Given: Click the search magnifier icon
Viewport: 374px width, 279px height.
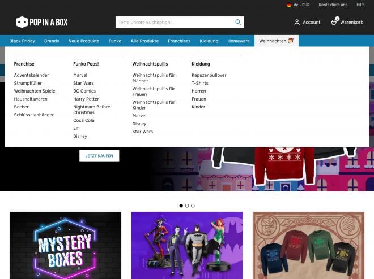Looking at the screenshot, I should [x=238, y=22].
